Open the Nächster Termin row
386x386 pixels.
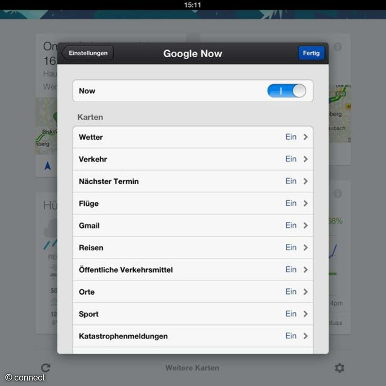point(193,181)
